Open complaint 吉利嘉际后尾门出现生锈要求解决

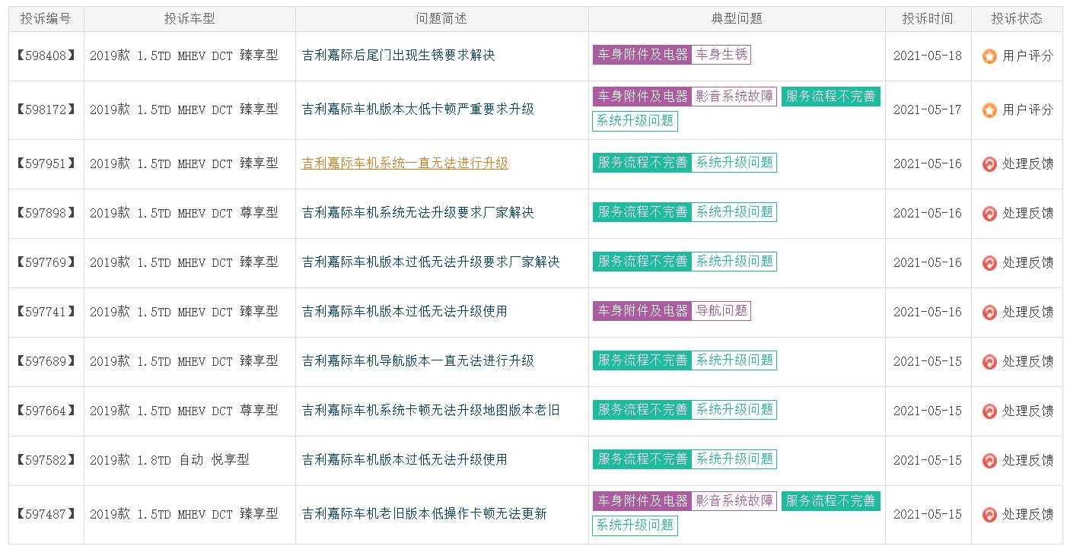click(398, 56)
